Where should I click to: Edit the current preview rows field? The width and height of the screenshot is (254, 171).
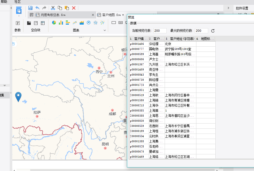(160, 31)
